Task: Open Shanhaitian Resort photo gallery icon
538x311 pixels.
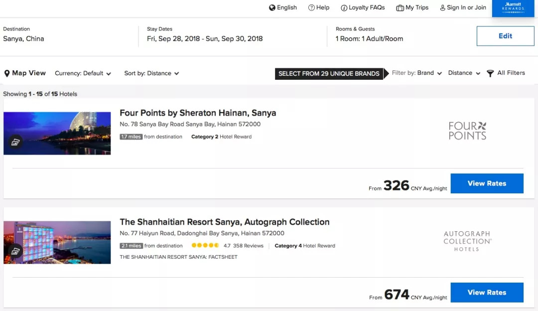Action: pos(15,251)
